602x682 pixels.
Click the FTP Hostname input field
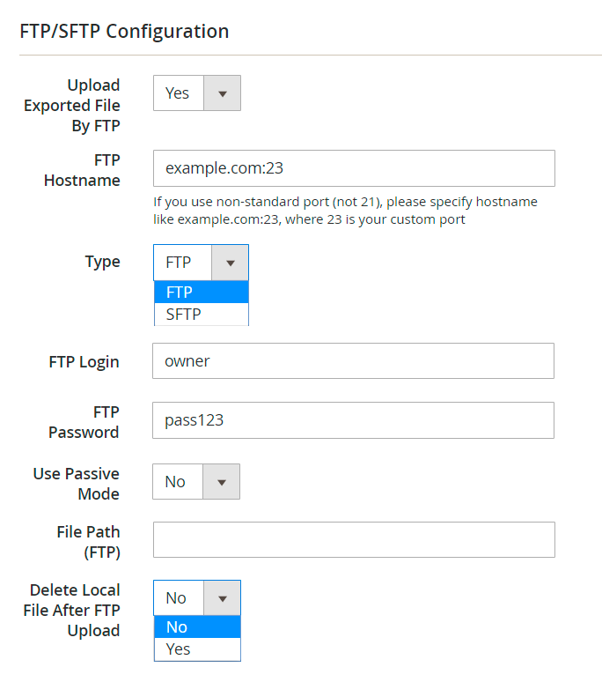pos(354,168)
